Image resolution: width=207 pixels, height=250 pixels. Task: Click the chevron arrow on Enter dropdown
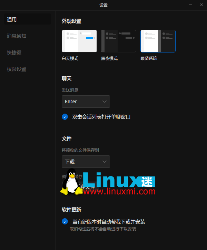(x=105, y=102)
